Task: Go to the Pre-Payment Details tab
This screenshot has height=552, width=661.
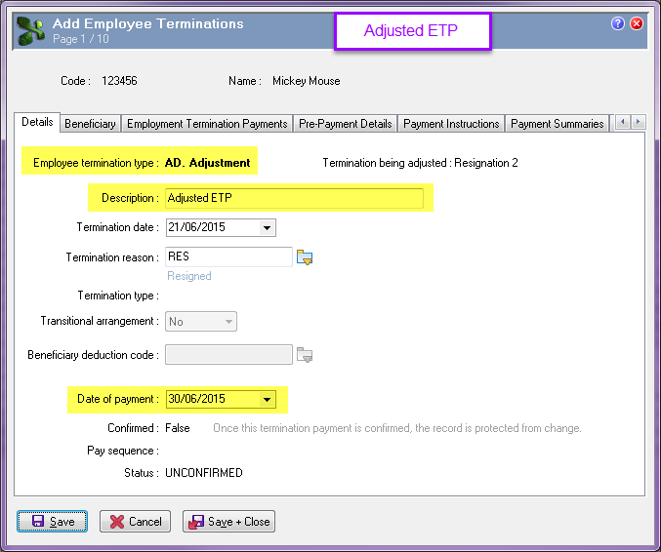Action: [x=345, y=124]
